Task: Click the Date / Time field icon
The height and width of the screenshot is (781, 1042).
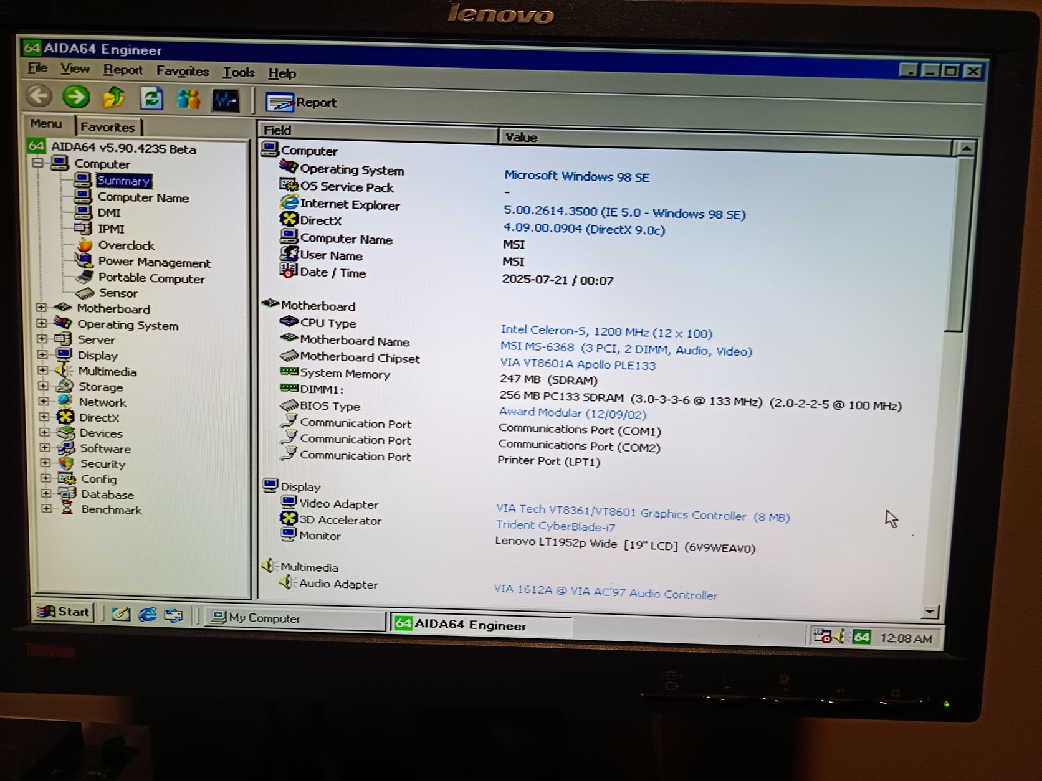Action: 288,271
